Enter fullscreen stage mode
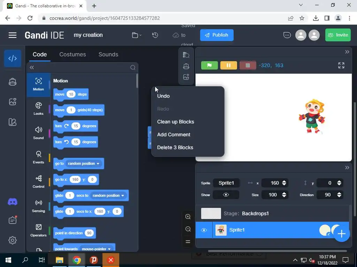357x267 pixels. point(341,65)
